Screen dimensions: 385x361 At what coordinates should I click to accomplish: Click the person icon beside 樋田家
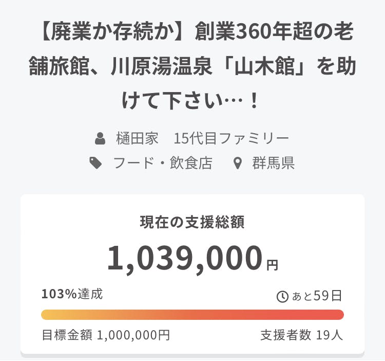coord(101,138)
